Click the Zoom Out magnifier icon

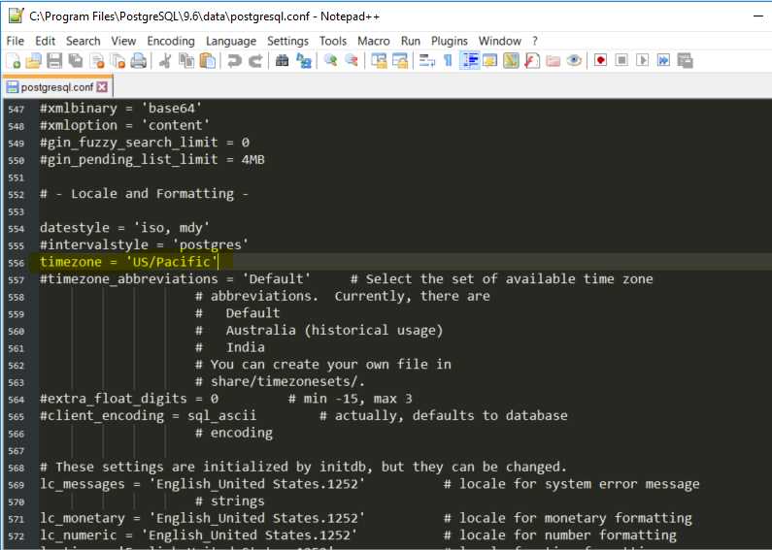(x=352, y=60)
